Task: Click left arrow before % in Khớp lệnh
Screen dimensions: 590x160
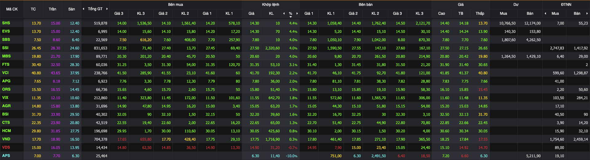Action: pyautogui.click(x=284, y=14)
